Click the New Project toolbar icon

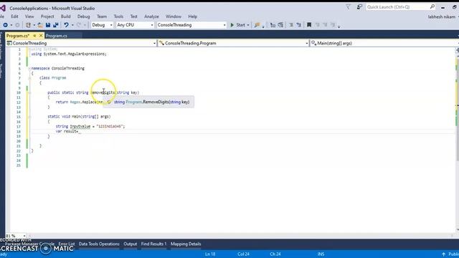pyautogui.click(x=28, y=25)
